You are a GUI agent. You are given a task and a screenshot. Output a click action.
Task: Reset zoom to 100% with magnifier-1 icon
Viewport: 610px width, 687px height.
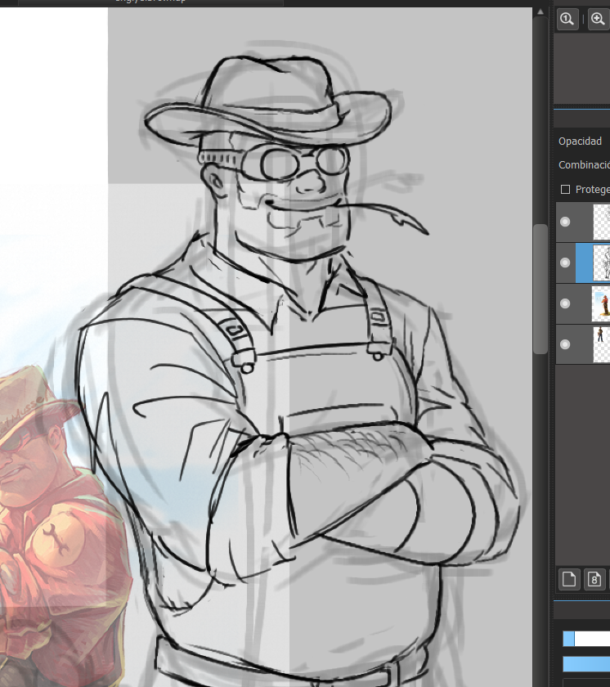567,19
